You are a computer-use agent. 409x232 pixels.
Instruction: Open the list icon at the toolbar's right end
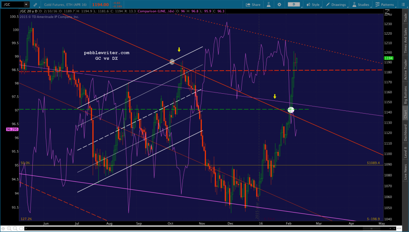[x=403, y=4]
